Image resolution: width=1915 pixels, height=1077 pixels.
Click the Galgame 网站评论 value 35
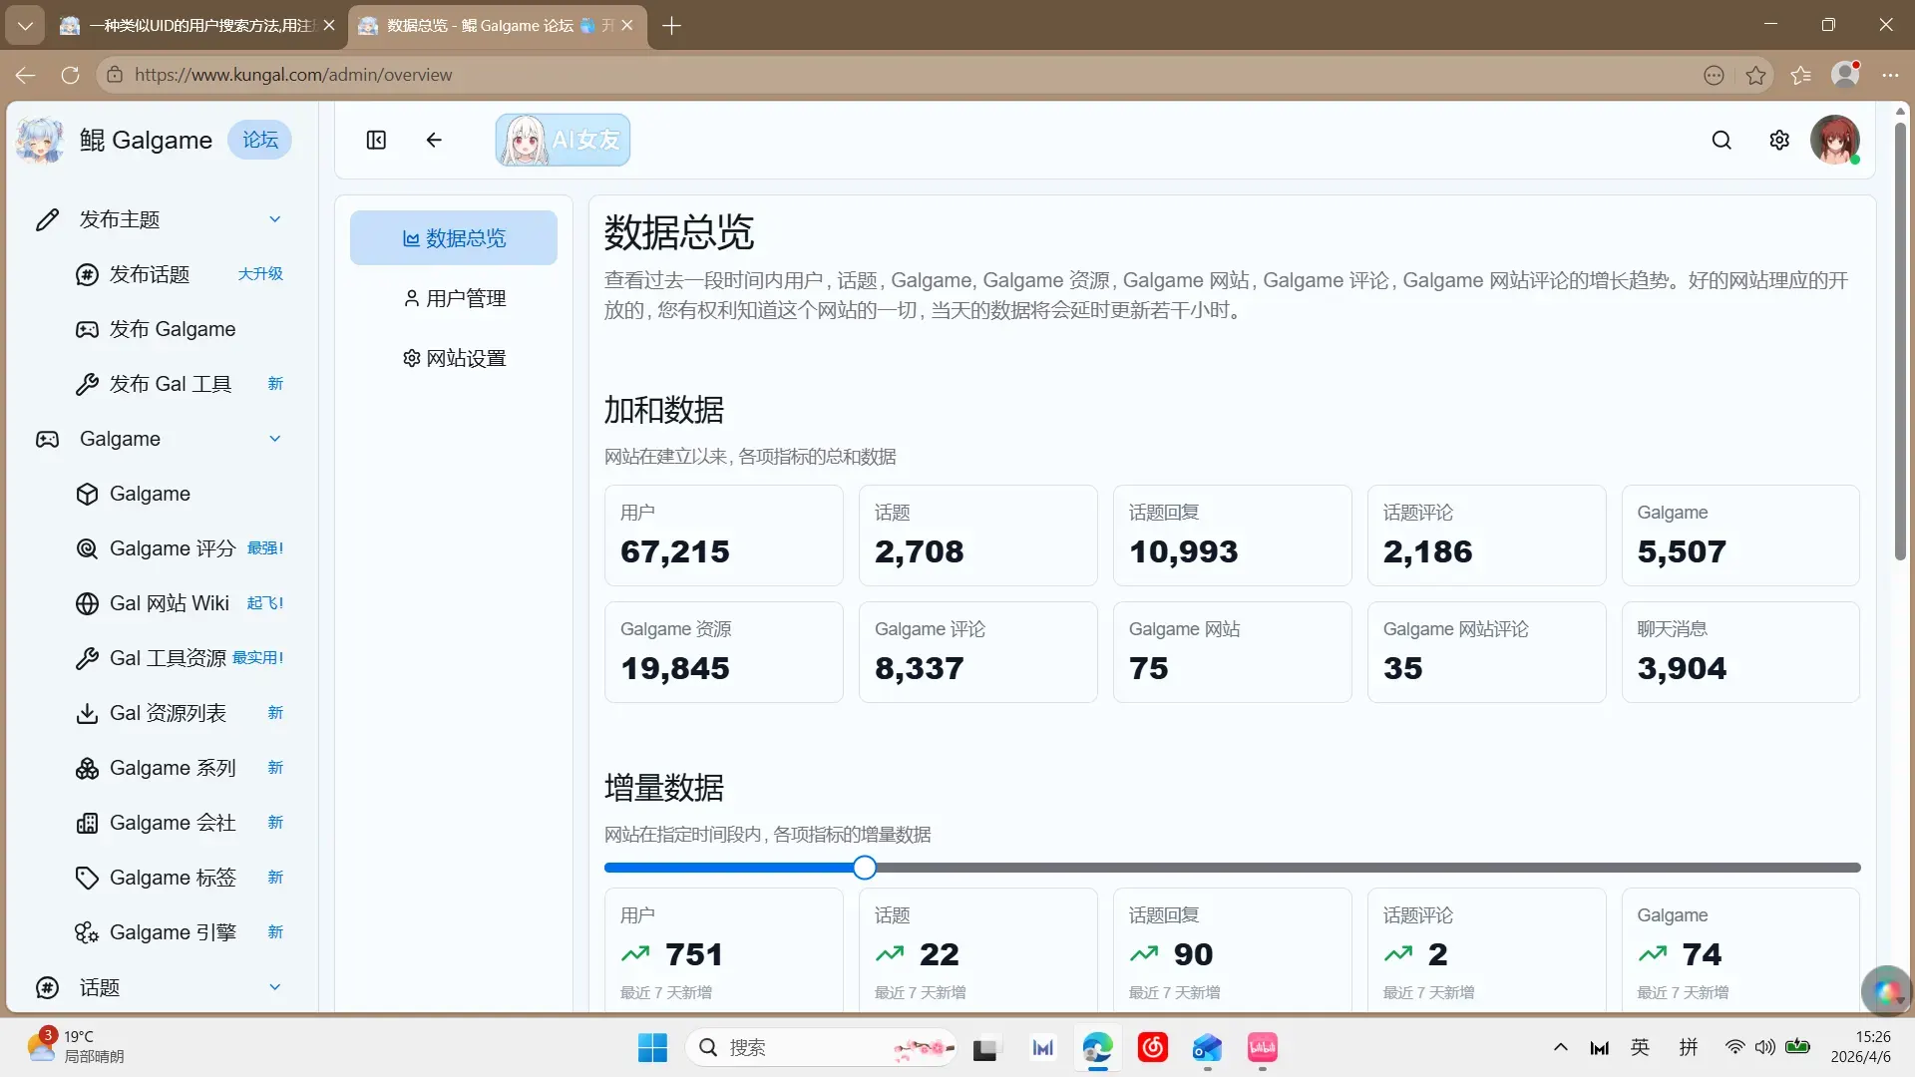pyautogui.click(x=1402, y=668)
